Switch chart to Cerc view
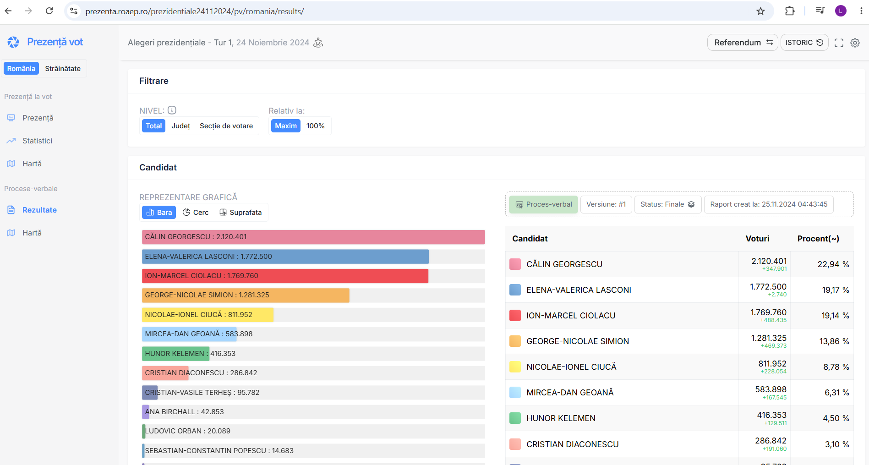 (196, 213)
